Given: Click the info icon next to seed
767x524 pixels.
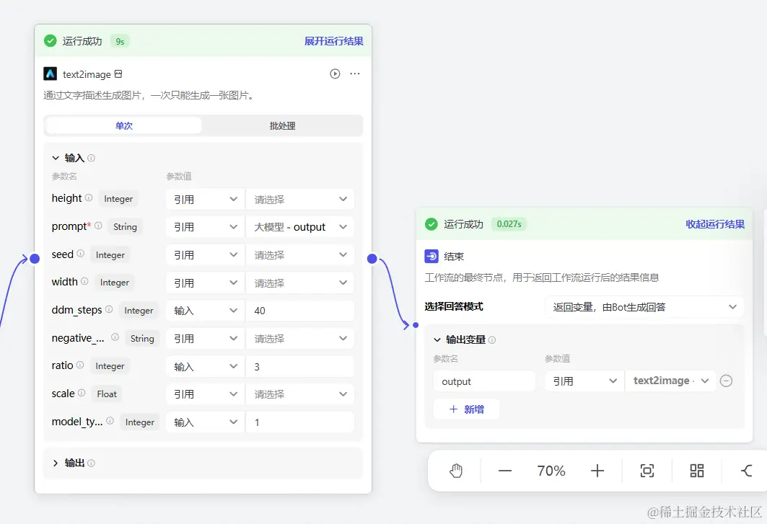Looking at the screenshot, I should (80, 254).
